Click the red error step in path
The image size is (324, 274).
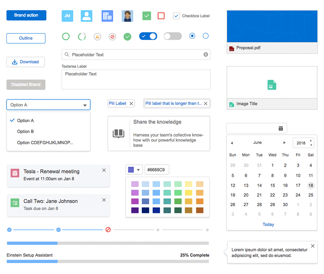point(108,230)
